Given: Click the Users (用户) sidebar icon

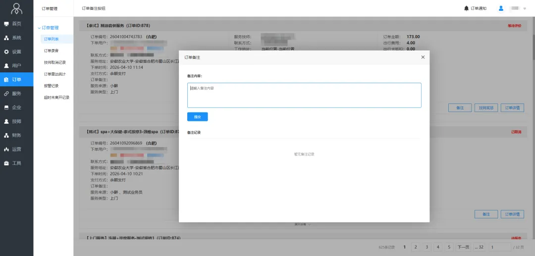Looking at the screenshot, I should tap(6, 65).
